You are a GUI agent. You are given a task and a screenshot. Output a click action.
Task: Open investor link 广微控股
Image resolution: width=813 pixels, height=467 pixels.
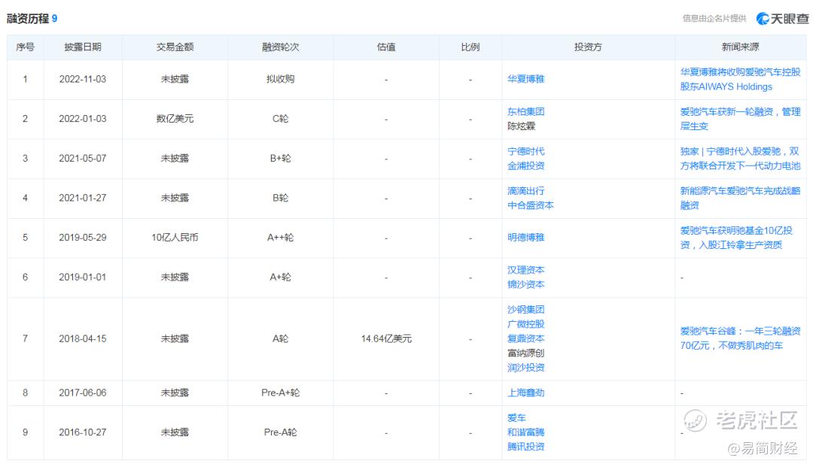coord(525,324)
